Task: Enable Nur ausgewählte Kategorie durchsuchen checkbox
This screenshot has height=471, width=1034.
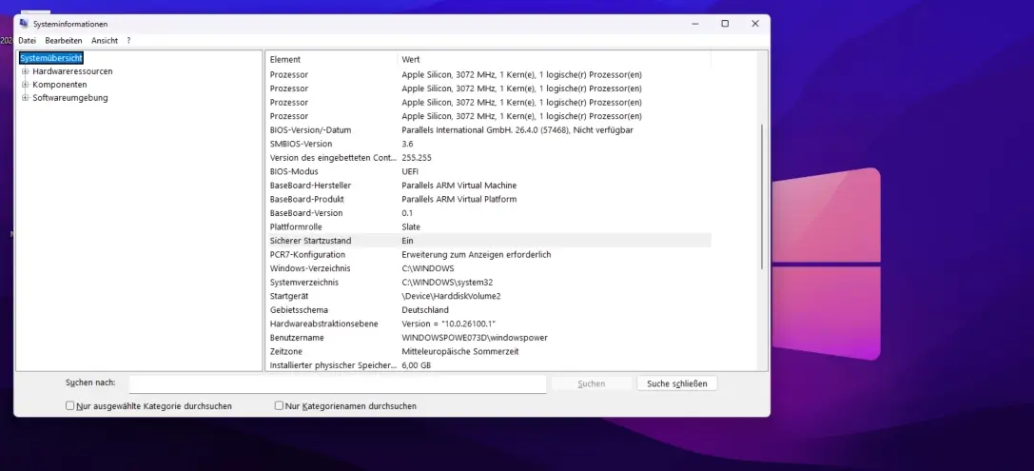Action: (x=70, y=405)
